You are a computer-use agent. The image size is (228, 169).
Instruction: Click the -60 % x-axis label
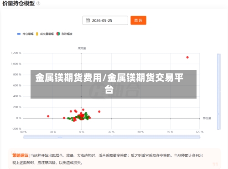click(23, 132)
